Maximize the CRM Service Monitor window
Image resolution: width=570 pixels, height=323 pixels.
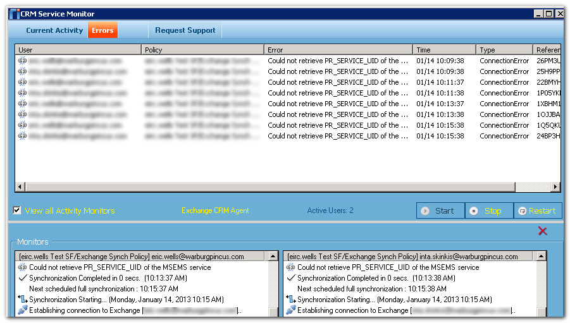pyautogui.click(x=548, y=14)
